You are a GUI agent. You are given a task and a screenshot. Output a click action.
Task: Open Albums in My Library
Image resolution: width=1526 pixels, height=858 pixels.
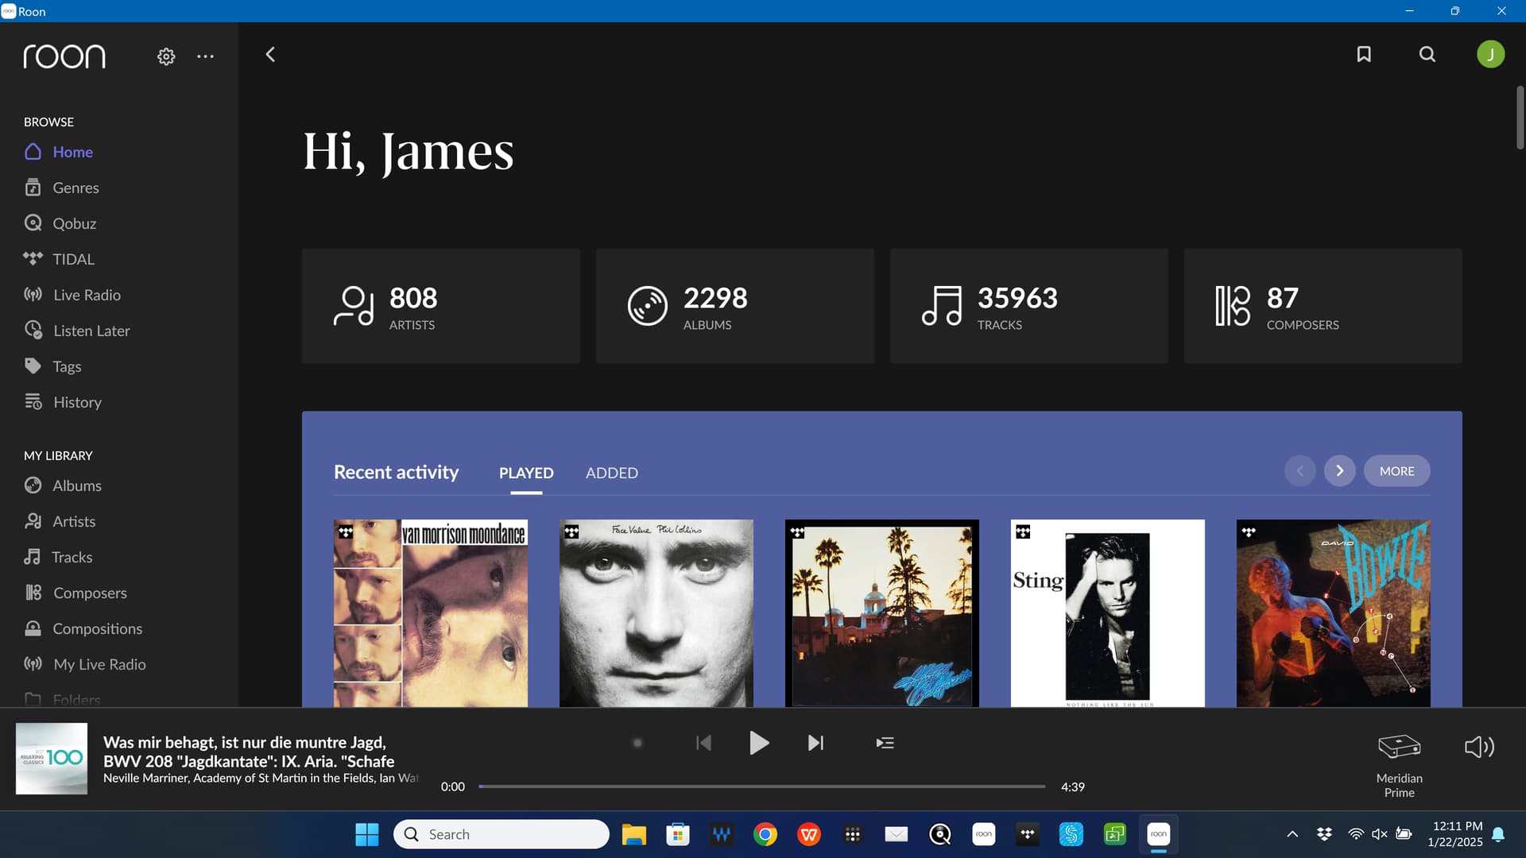(63, 485)
